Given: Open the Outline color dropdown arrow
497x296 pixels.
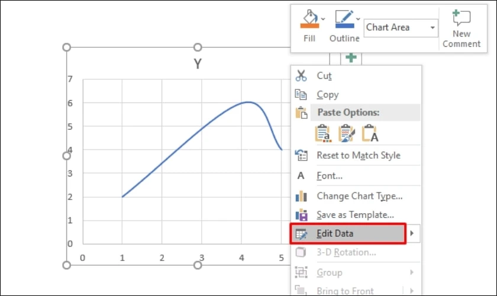Looking at the screenshot, I should point(358,19).
